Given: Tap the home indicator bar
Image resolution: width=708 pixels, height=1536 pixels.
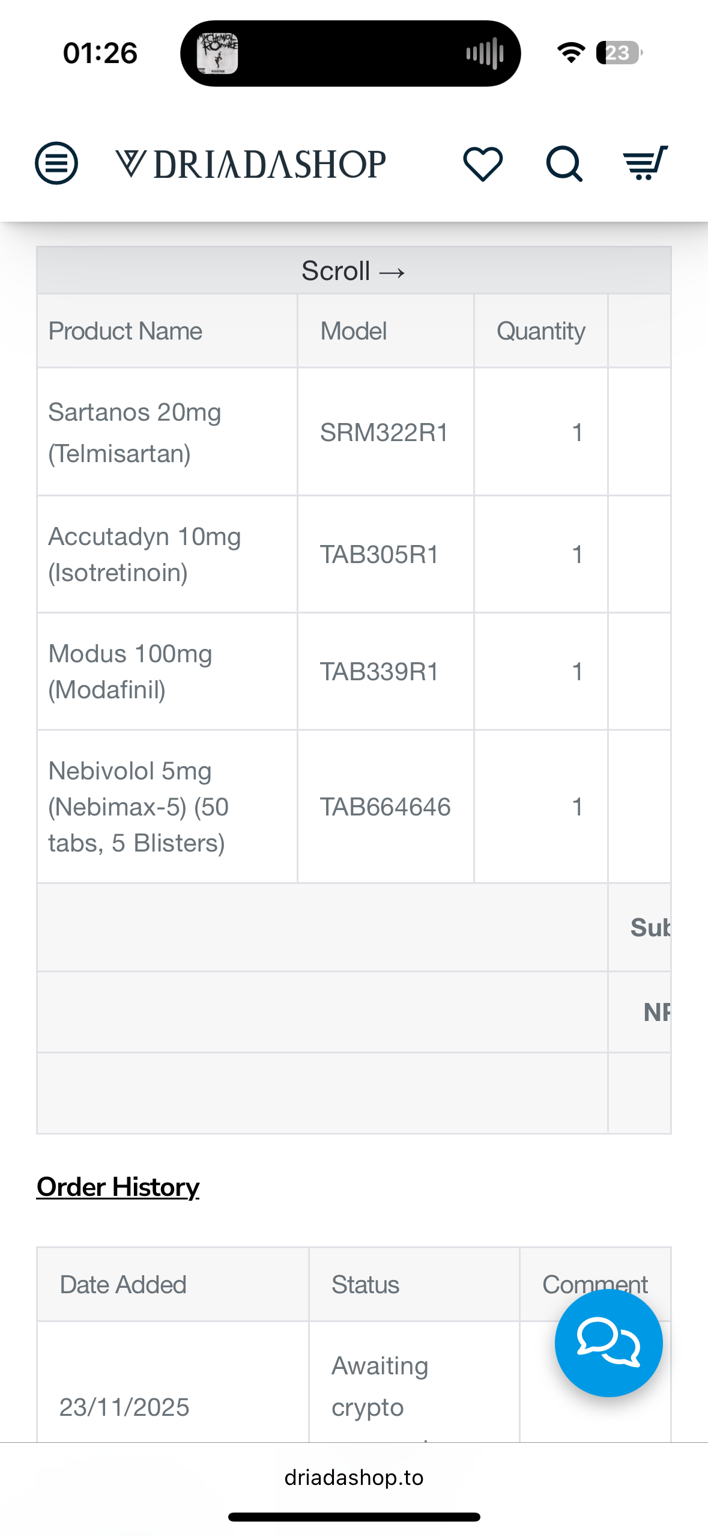Looking at the screenshot, I should click(354, 1517).
